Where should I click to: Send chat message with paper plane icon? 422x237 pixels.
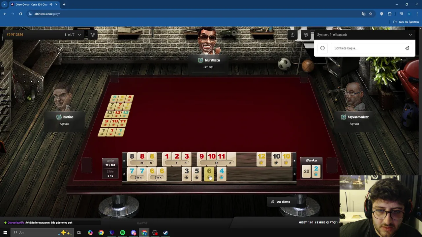click(x=407, y=48)
